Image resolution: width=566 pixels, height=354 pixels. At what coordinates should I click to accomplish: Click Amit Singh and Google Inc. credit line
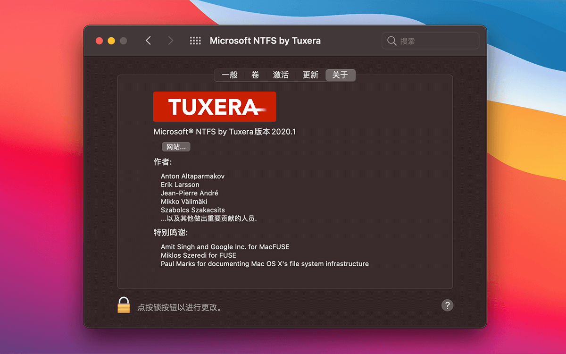tap(225, 247)
